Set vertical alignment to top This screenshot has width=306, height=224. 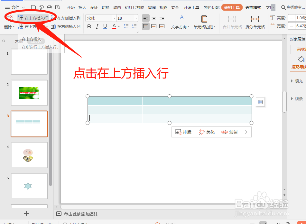point(145,26)
